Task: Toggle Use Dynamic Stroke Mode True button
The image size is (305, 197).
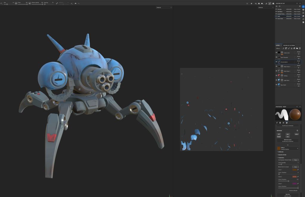Action: pos(295,160)
